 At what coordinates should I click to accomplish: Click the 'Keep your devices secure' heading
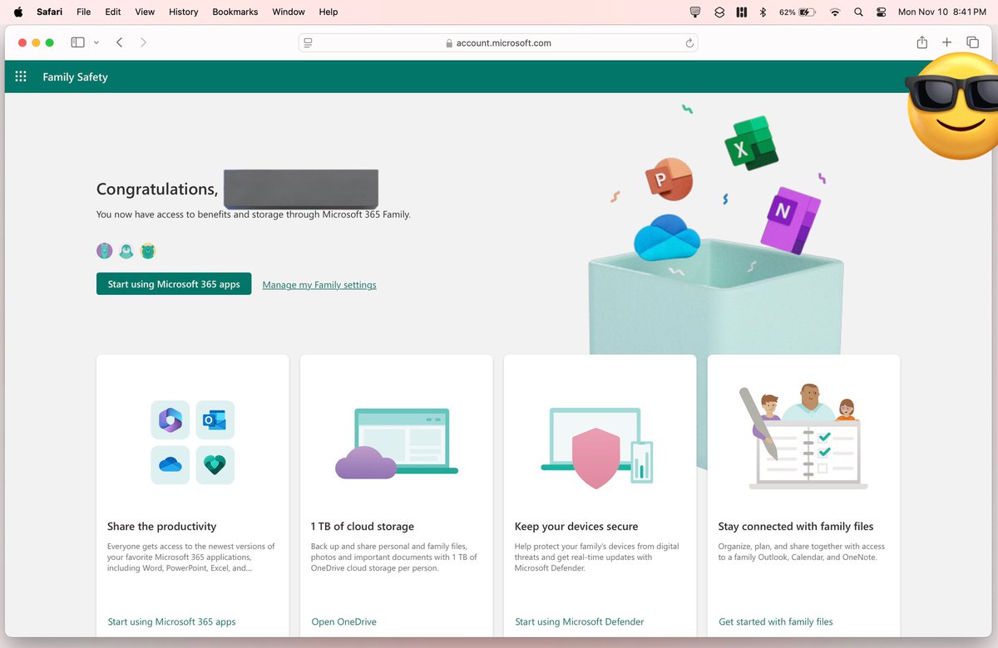(x=576, y=526)
